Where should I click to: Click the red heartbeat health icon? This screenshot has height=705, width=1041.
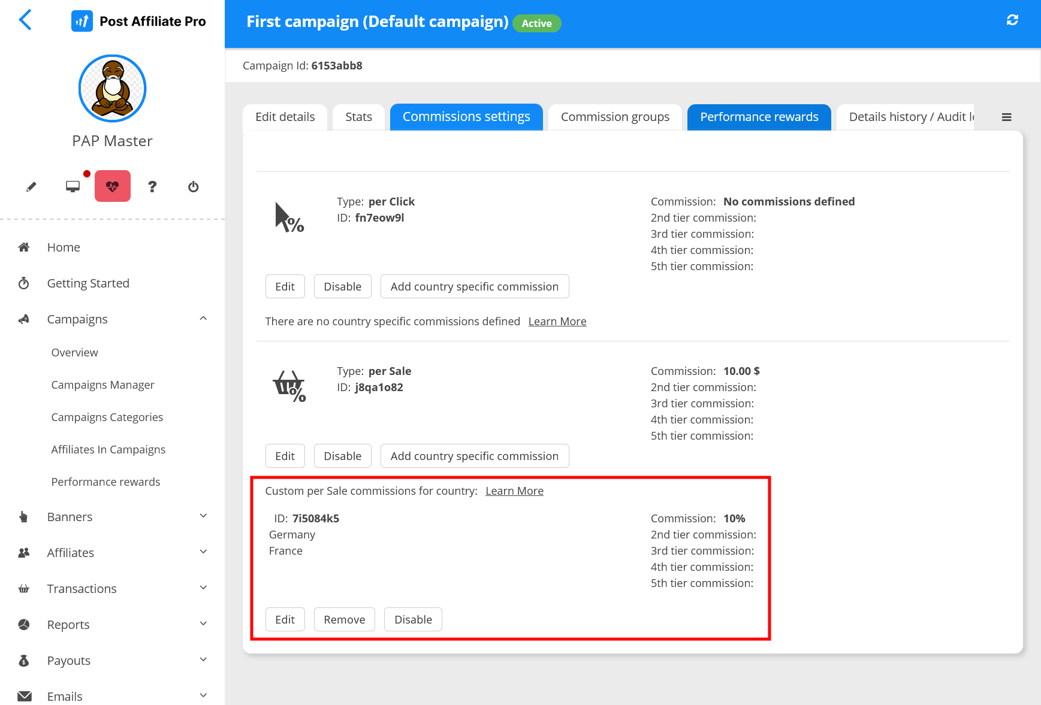(x=113, y=186)
